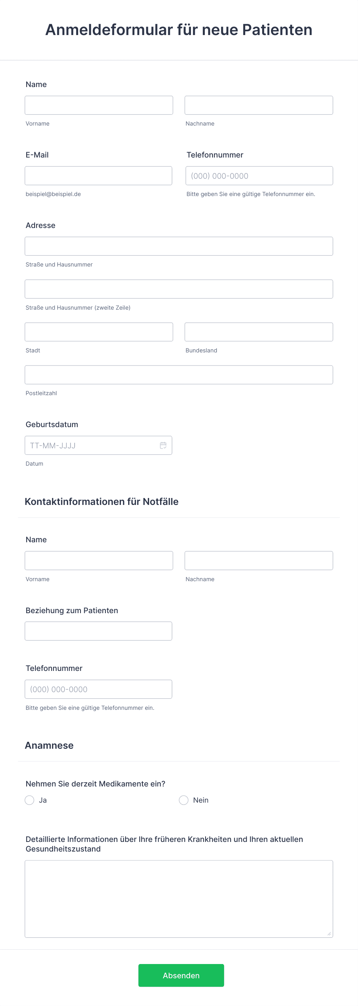Grab the text area resize handle corner
Viewport: 358px width, 1006px height.
[x=329, y=934]
